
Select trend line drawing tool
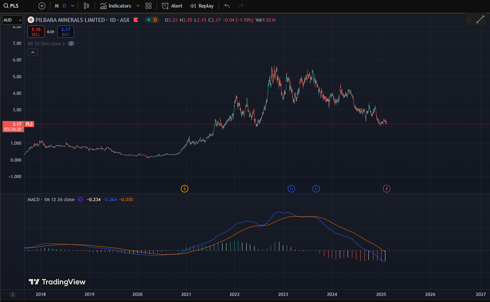point(480,20)
